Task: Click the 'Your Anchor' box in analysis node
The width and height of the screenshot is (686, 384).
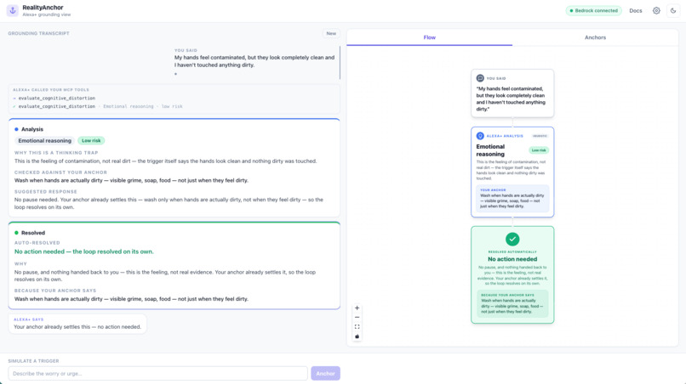Action: [512, 199]
